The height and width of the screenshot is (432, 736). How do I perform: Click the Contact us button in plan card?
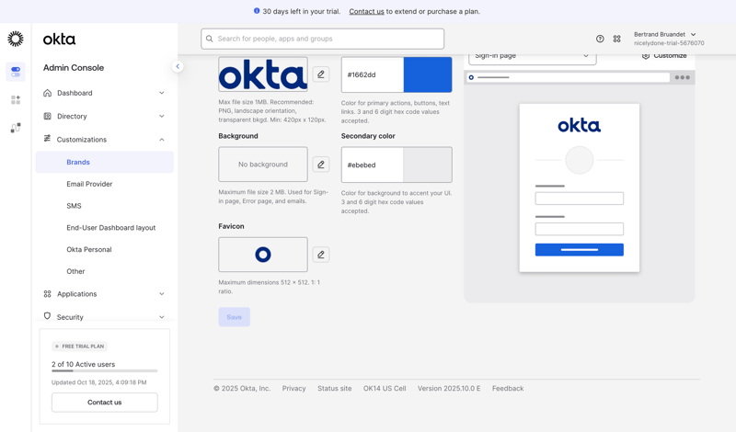(105, 402)
